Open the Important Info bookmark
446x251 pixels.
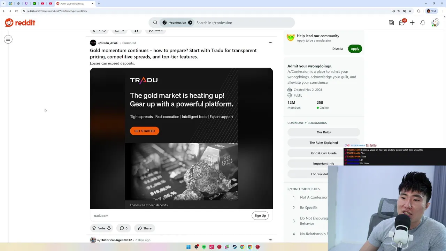click(x=324, y=163)
